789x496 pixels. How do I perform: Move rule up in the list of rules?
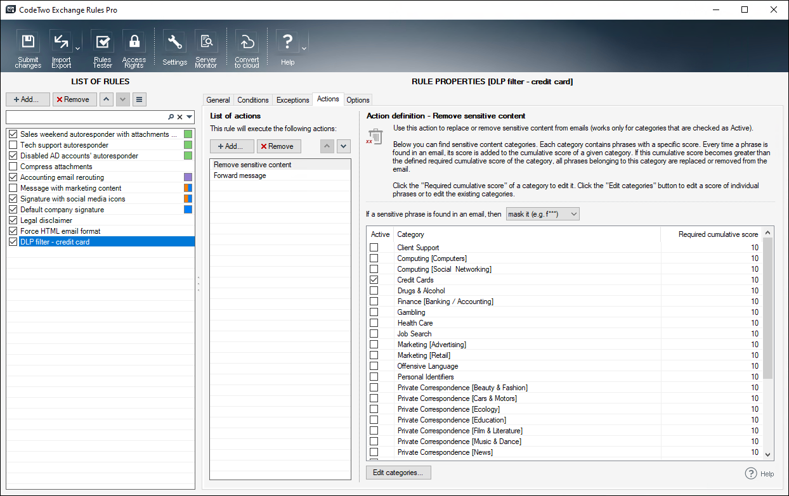click(107, 99)
